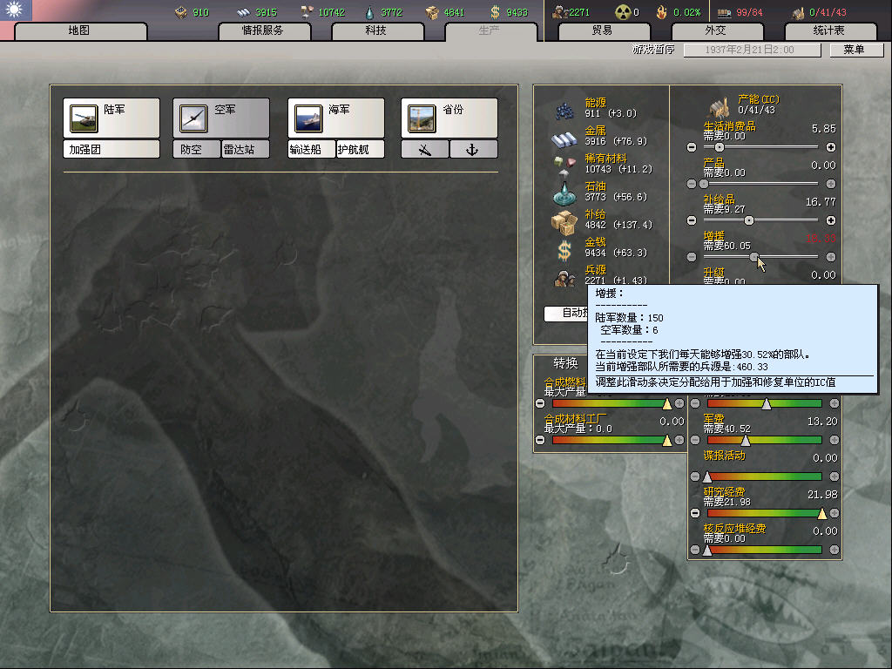The image size is (892, 669).
Task: Click the 核反应堆经费 slider bar
Action: pyautogui.click(x=765, y=551)
